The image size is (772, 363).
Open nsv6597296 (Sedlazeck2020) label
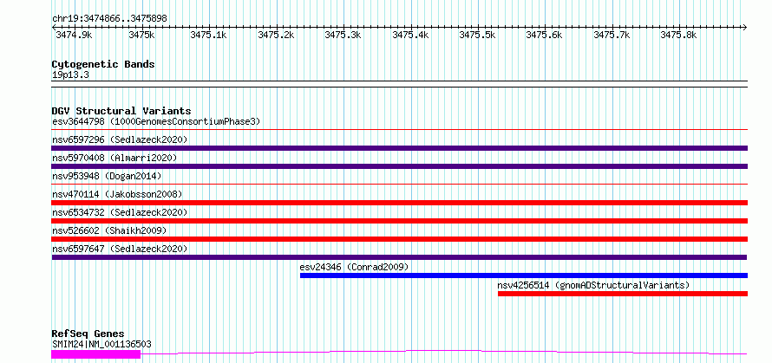pos(120,139)
